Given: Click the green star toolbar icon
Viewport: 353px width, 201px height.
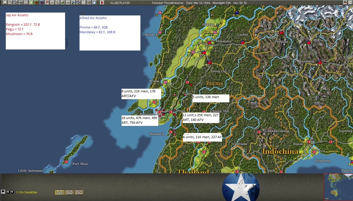Looking at the screenshot, I should (x=31, y=3).
